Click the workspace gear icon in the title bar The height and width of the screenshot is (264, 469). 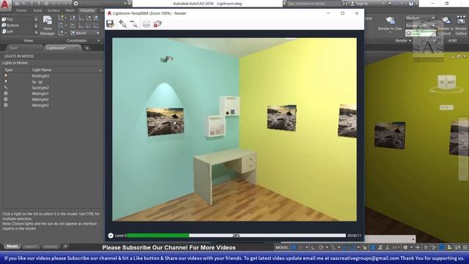point(76,4)
